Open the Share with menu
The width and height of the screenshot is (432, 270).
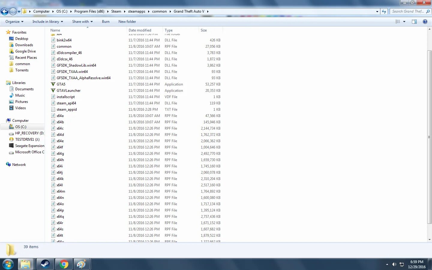click(82, 22)
